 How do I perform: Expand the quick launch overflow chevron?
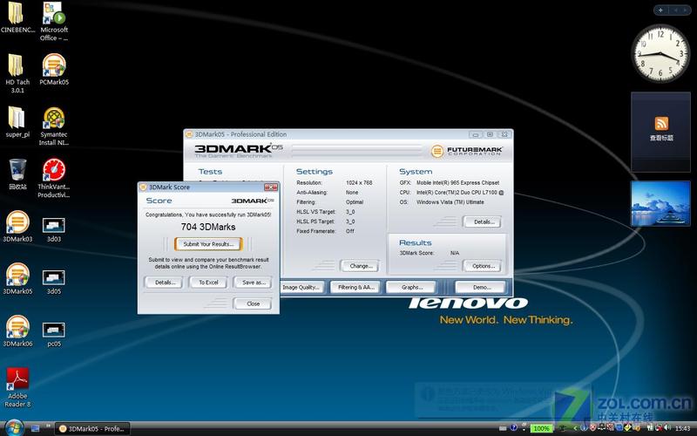tap(48, 426)
